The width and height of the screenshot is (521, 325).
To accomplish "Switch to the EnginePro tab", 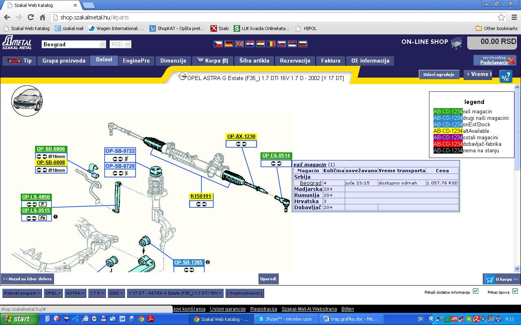I will tap(136, 61).
